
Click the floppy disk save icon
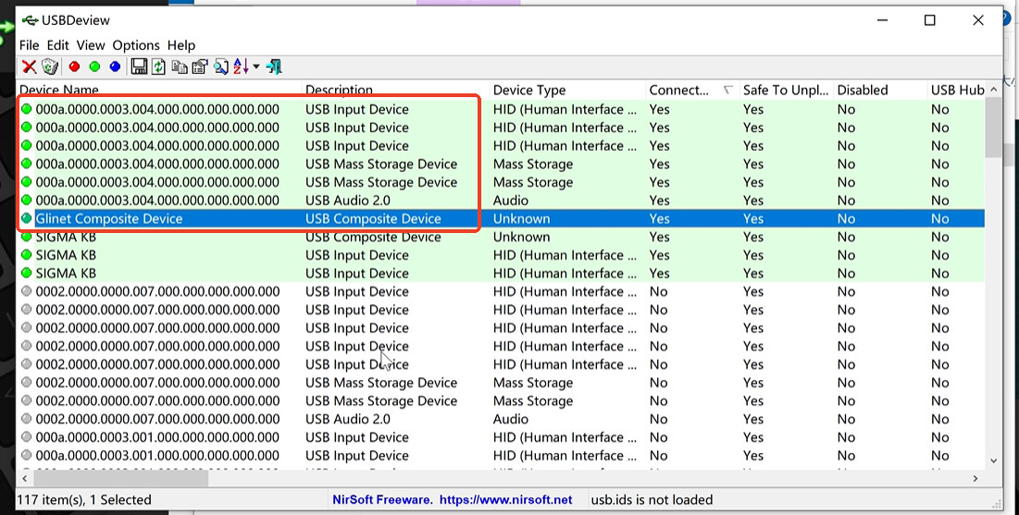pyautogui.click(x=139, y=67)
